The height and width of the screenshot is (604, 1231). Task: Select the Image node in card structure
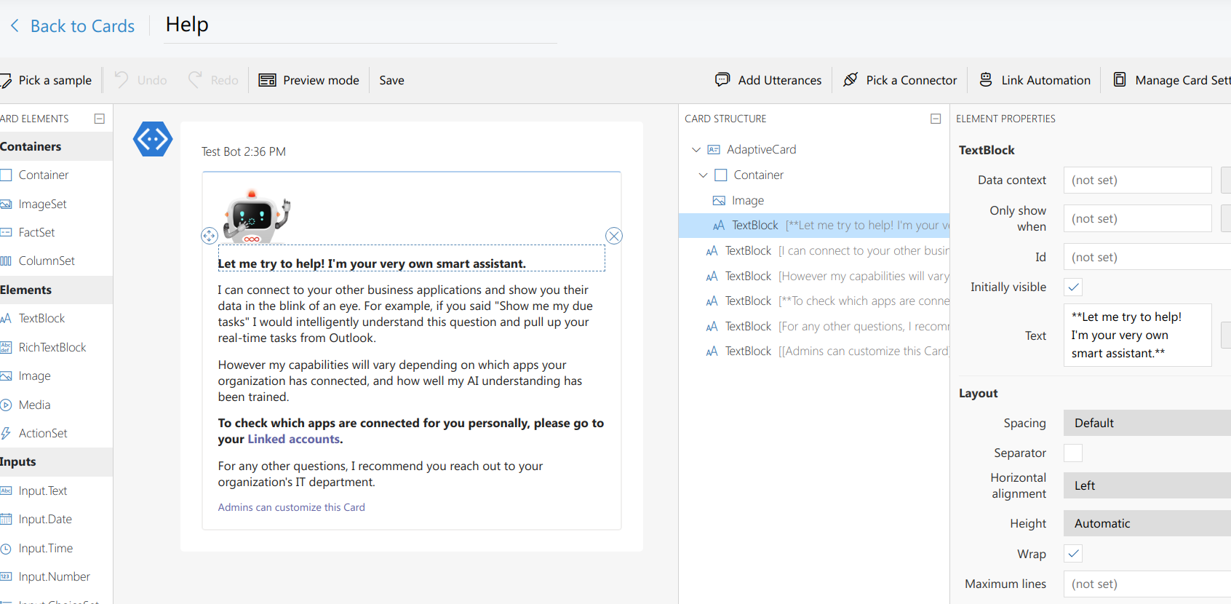(747, 200)
